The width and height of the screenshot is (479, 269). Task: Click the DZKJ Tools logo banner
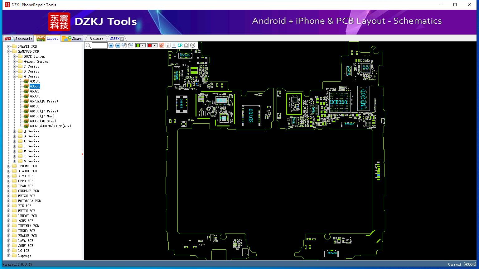(x=93, y=21)
